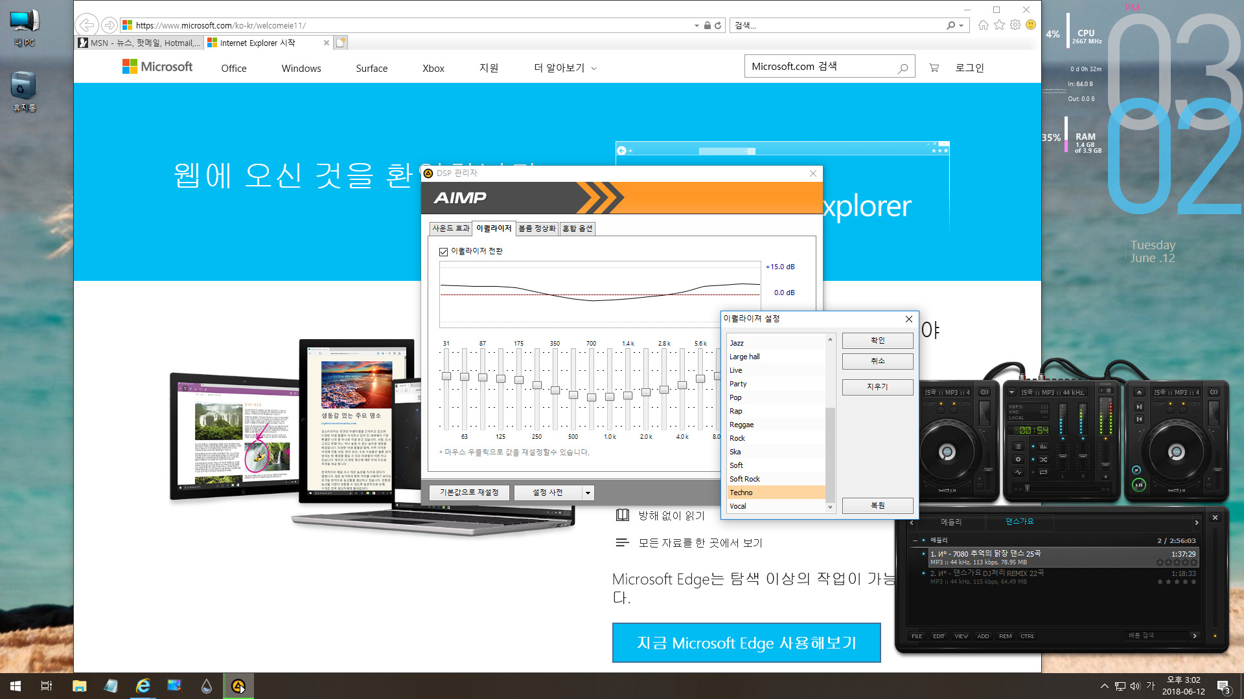1244x699 pixels.
Task: Open the VIEW menu in AIMP playlist
Action: pos(961,636)
